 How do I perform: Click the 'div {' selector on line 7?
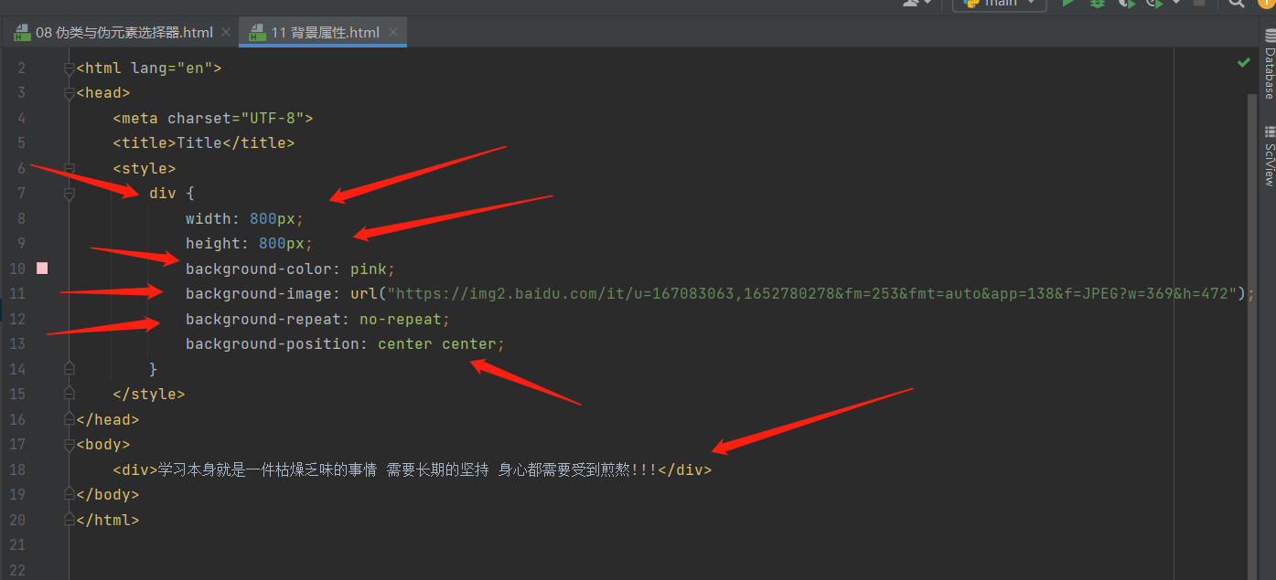click(x=172, y=194)
